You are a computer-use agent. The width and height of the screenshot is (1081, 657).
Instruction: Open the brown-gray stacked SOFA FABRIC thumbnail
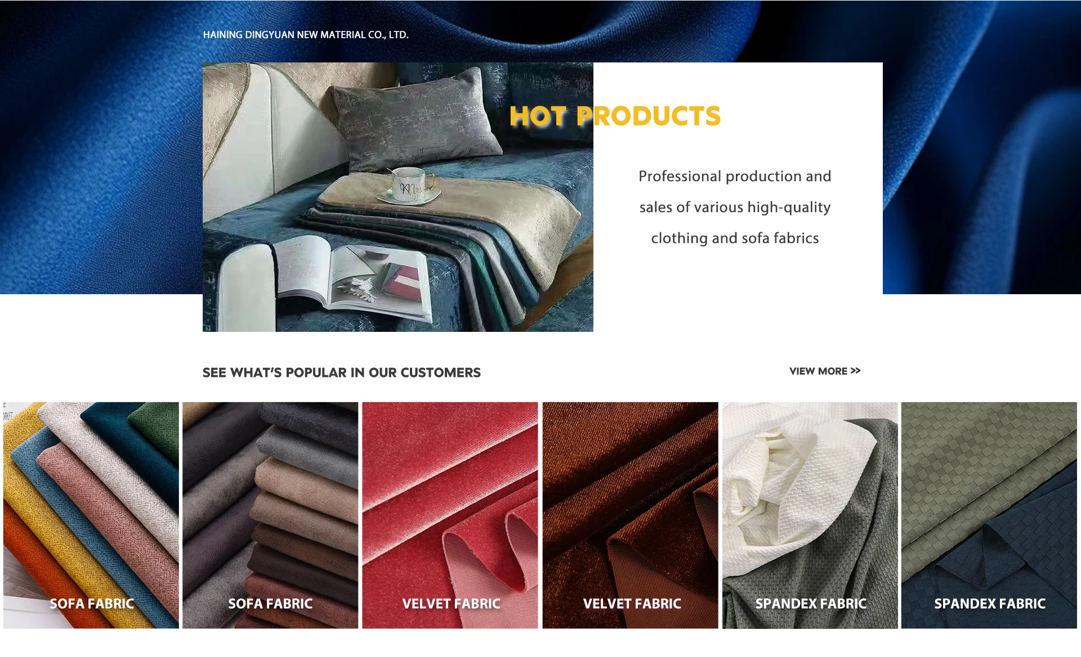click(270, 515)
